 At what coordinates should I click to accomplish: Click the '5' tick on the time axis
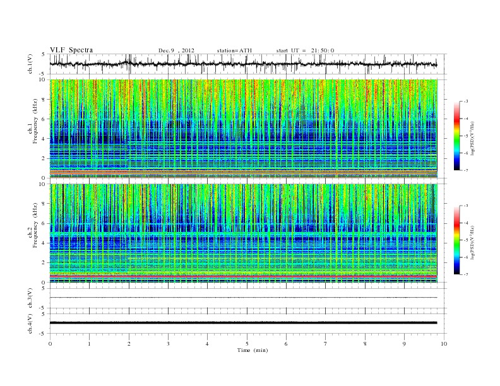point(247,344)
